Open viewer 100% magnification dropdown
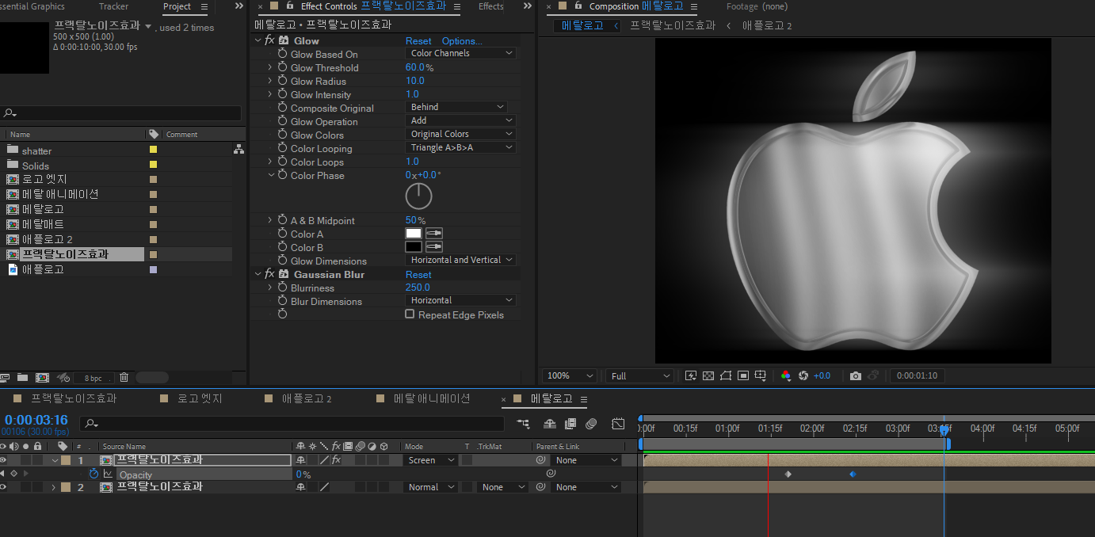This screenshot has width=1095, height=537. pyautogui.click(x=570, y=375)
